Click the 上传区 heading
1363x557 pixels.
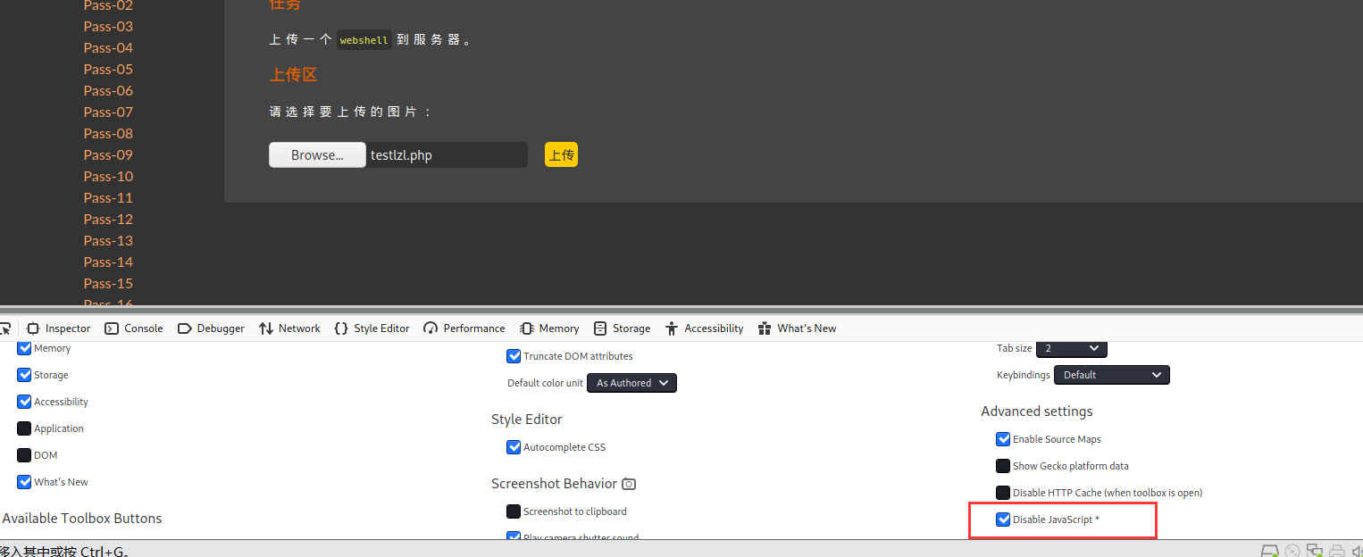click(x=294, y=75)
